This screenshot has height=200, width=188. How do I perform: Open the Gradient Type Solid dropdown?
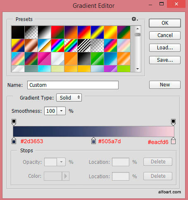tap(69, 98)
